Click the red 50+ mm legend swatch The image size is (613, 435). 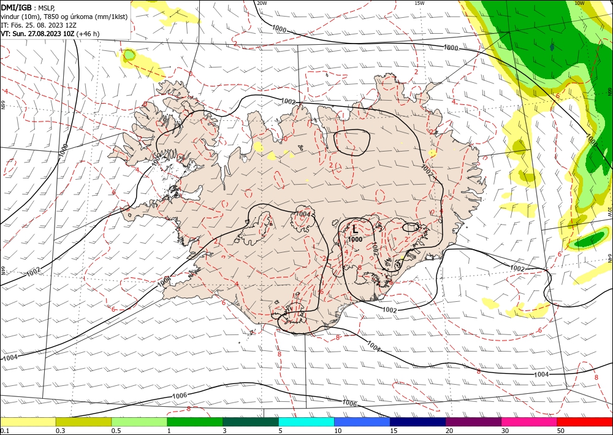(585, 422)
